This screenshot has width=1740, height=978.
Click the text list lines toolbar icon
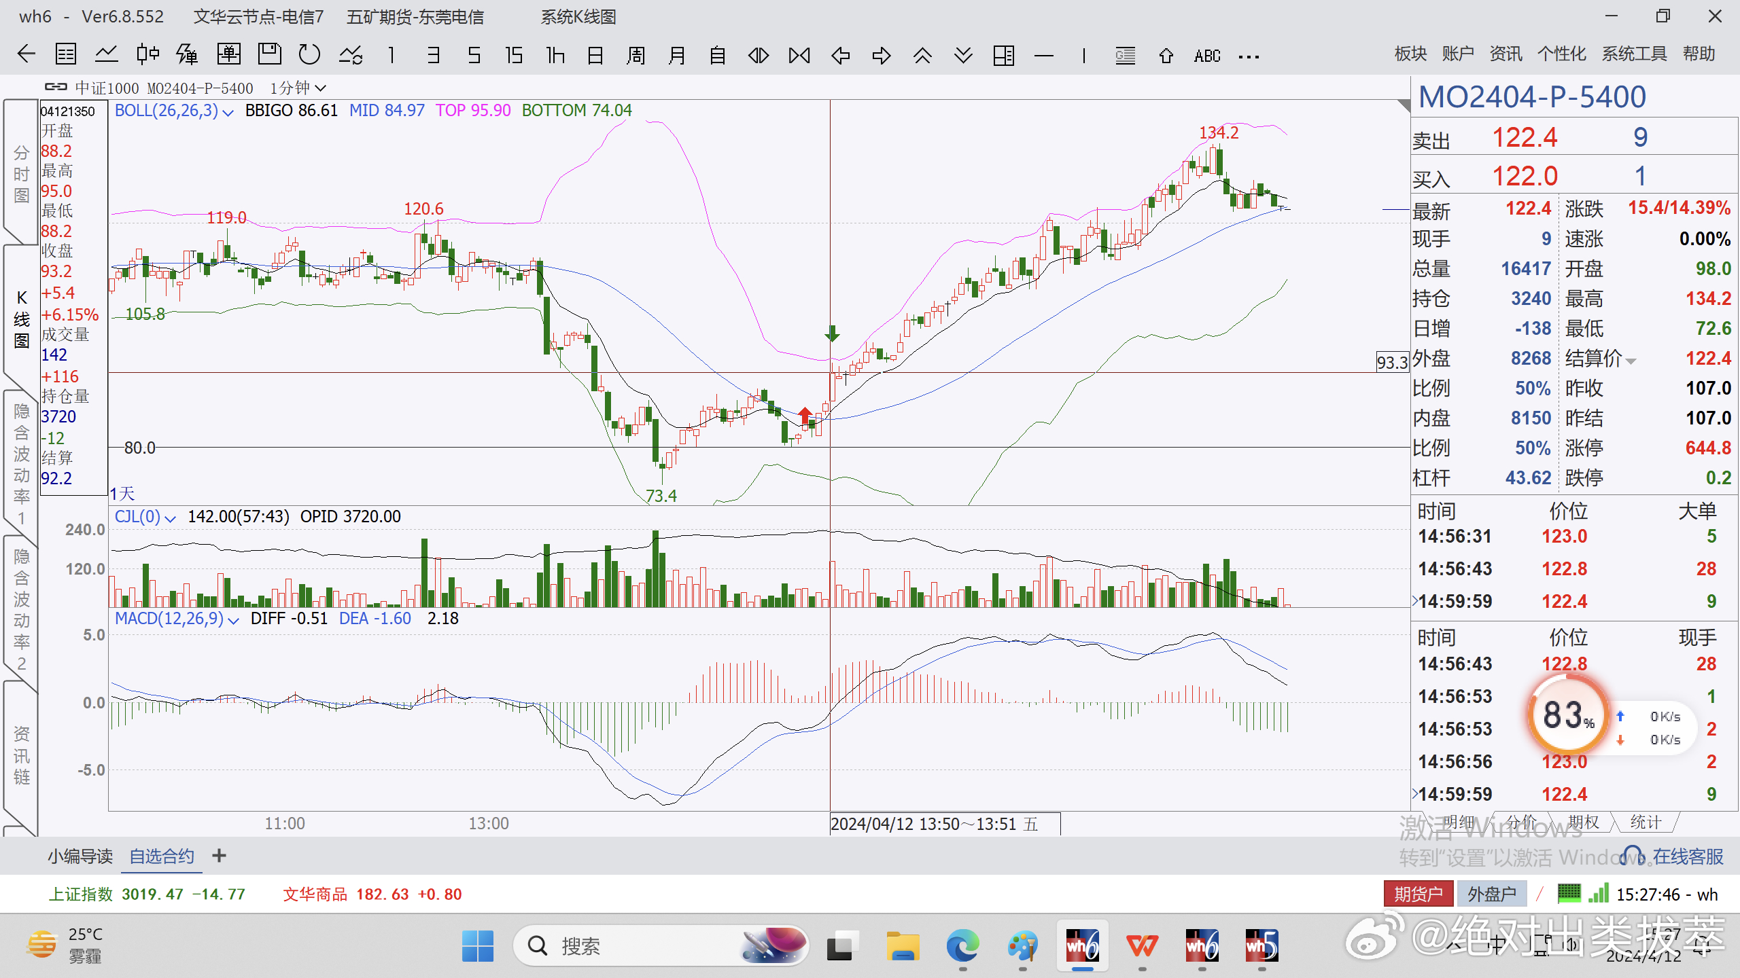[x=1126, y=55]
